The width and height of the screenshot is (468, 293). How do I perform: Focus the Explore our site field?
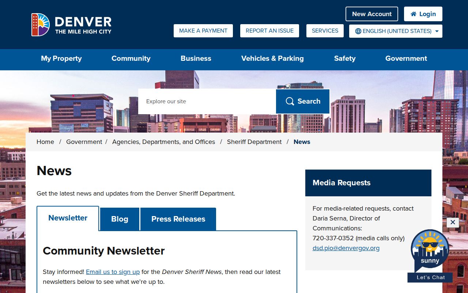[207, 101]
